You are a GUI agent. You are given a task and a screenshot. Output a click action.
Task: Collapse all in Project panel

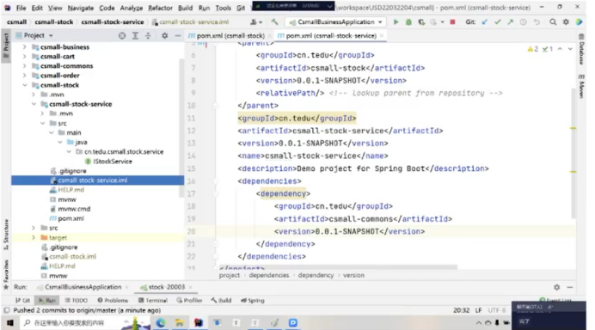pyautogui.click(x=148, y=35)
